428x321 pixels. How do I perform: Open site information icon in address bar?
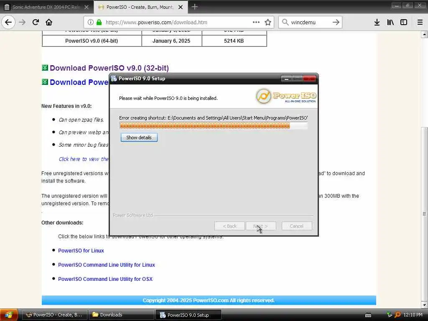90,22
